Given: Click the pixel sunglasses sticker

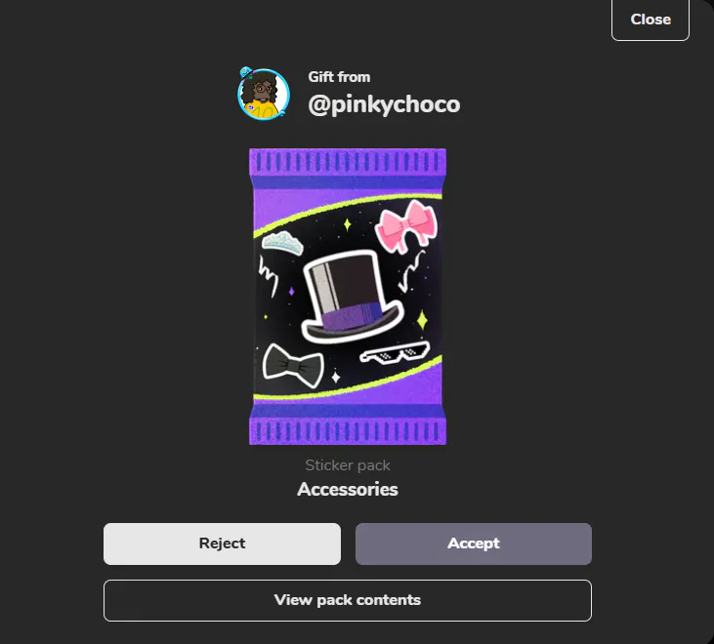Looking at the screenshot, I should (x=395, y=353).
